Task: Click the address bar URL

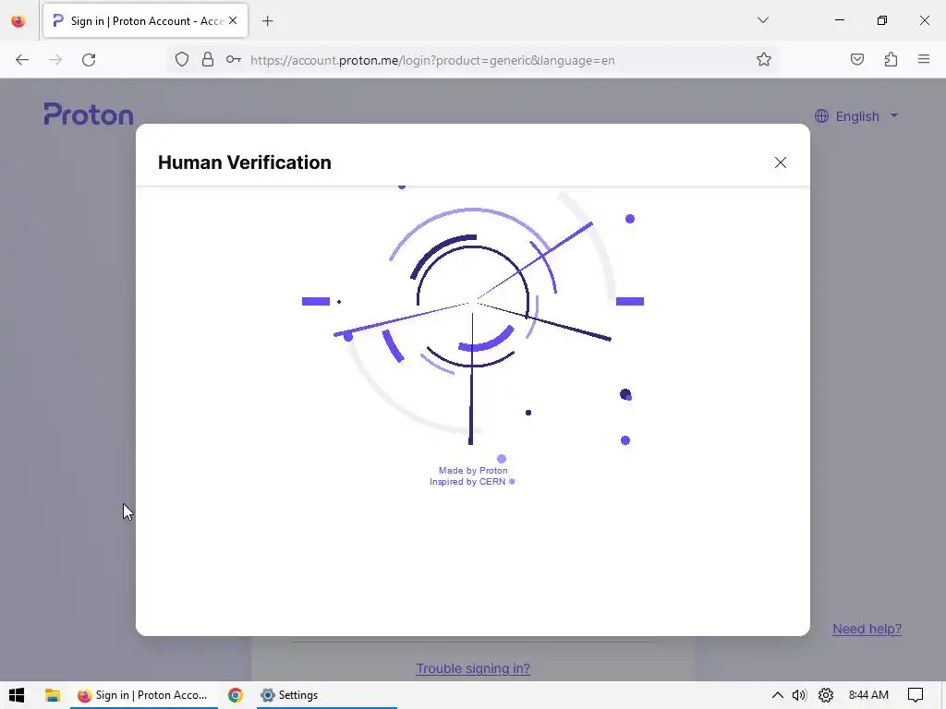Action: [432, 60]
